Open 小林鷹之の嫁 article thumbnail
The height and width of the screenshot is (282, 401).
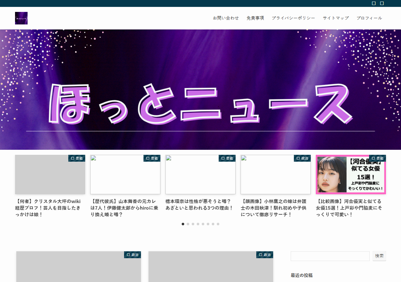[x=276, y=175]
